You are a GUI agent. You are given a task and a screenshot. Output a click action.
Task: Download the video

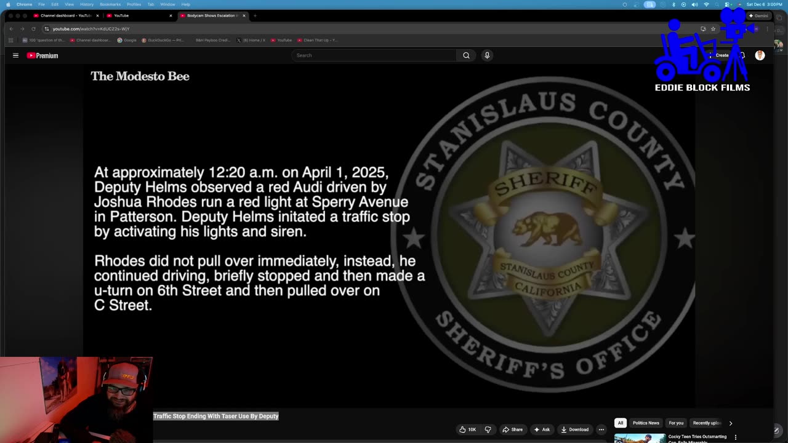tap(575, 429)
